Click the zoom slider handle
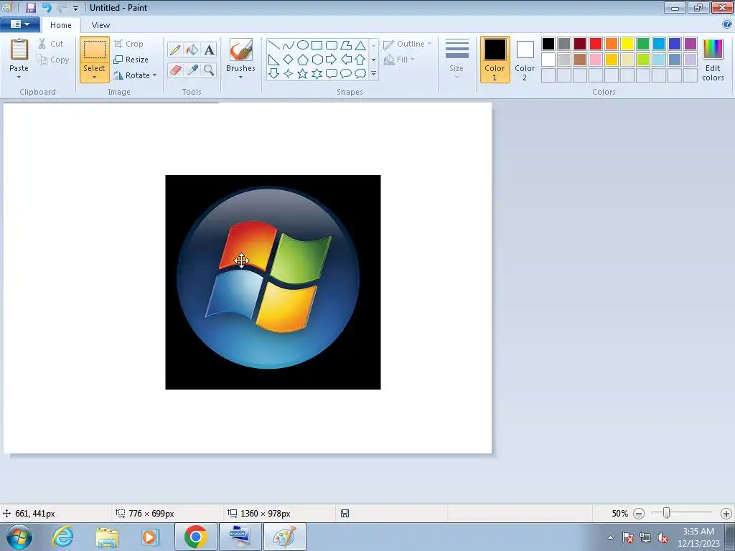Viewport: 735px width, 551px height. pyautogui.click(x=666, y=513)
